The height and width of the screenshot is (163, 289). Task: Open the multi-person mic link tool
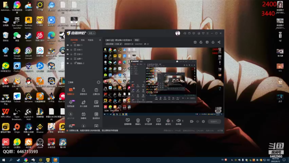click(83, 104)
